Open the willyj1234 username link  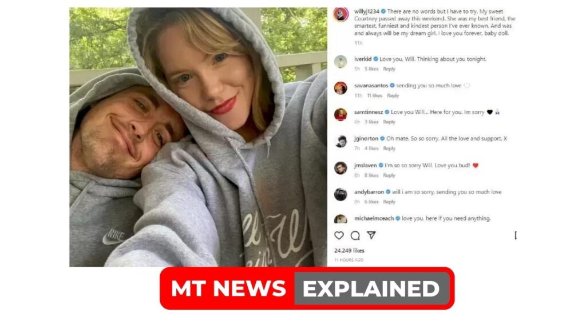(367, 11)
